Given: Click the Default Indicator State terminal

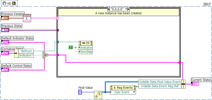Looking at the screenshot, I should coord(5,42).
